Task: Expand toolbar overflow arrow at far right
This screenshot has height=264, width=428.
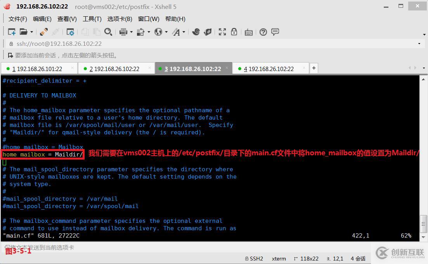Action: coord(424,35)
